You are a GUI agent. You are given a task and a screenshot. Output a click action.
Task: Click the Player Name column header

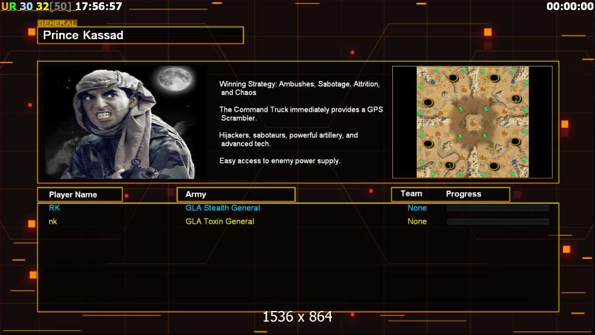click(x=80, y=195)
